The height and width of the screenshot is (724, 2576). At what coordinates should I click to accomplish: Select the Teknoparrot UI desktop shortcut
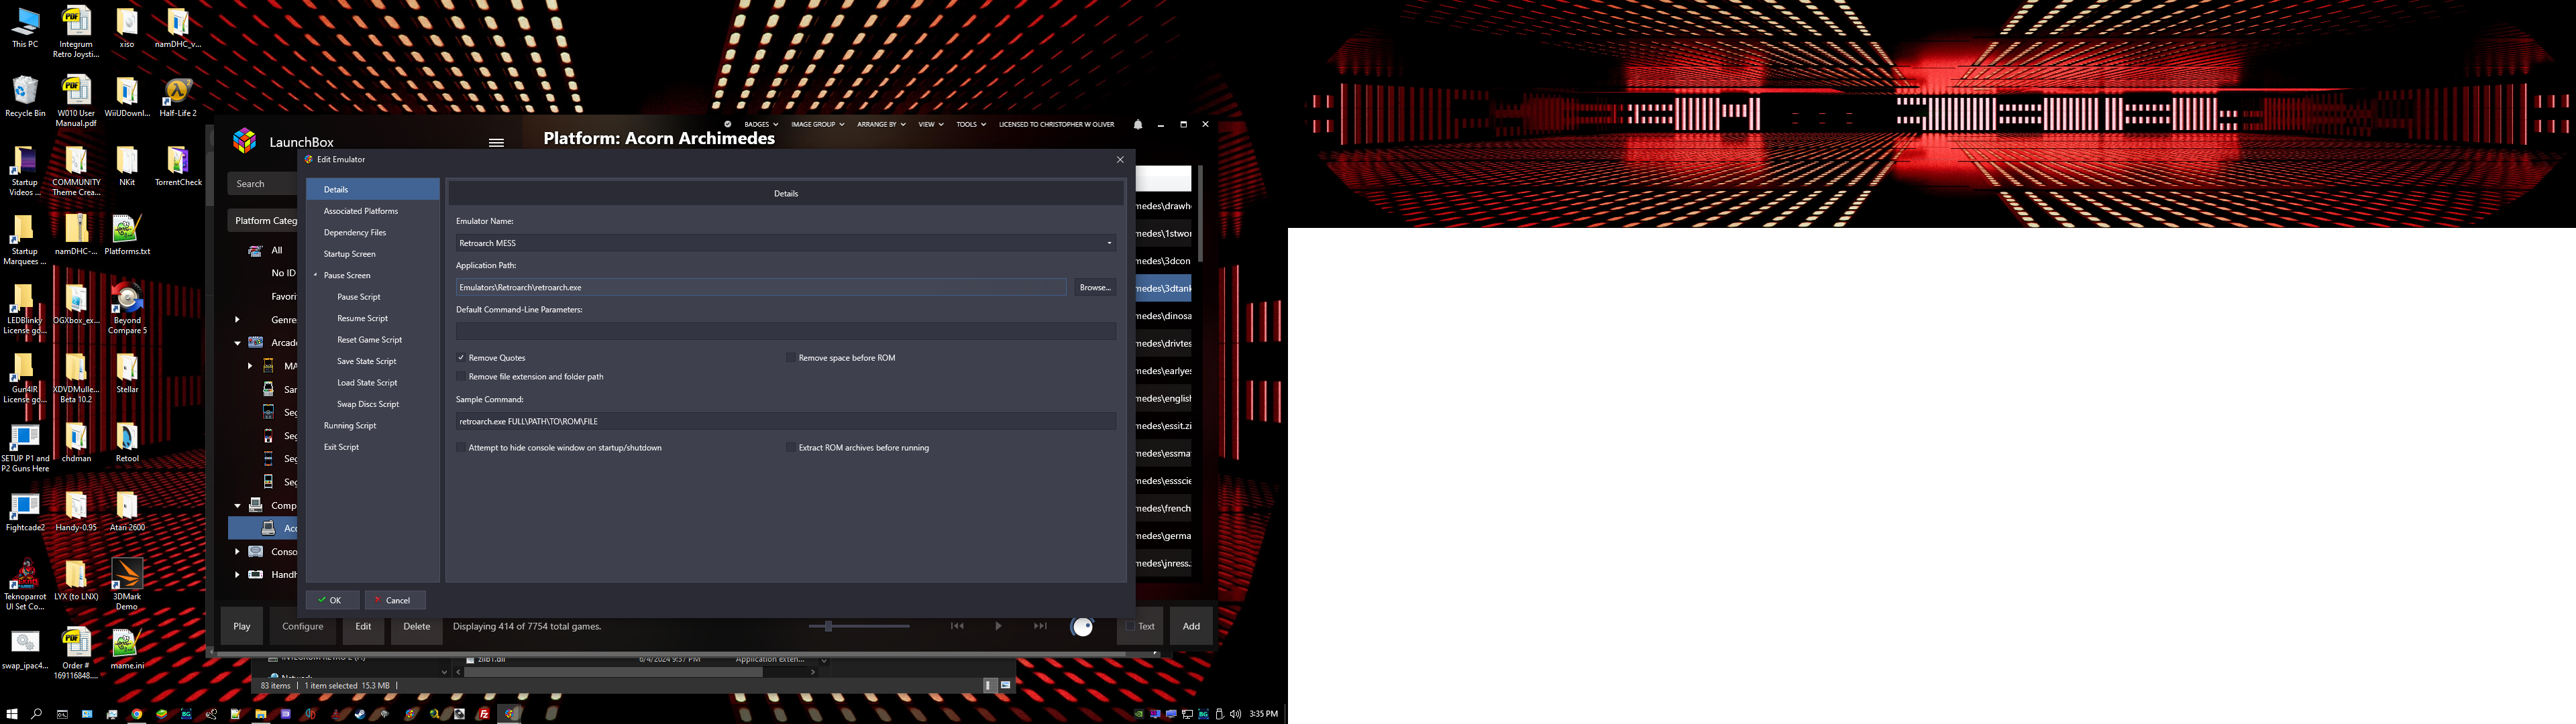click(x=25, y=584)
